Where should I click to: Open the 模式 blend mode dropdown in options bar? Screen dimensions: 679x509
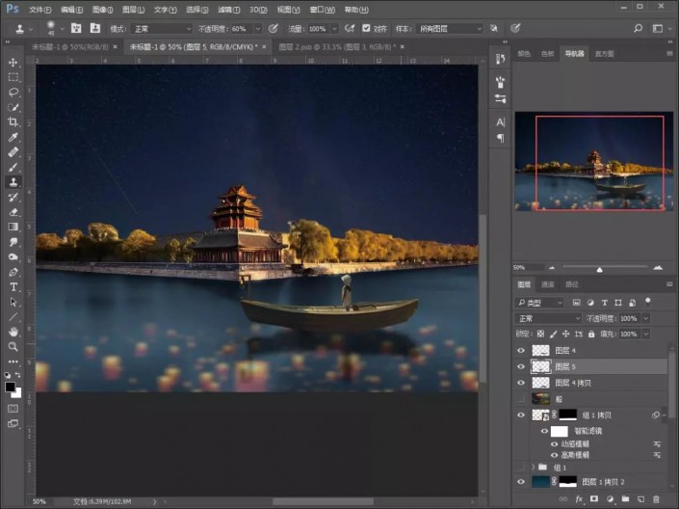161,29
